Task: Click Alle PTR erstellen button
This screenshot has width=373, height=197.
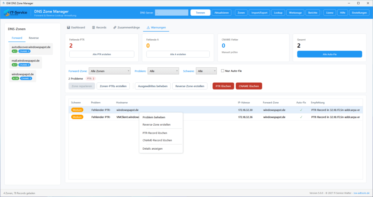Action: (102, 54)
